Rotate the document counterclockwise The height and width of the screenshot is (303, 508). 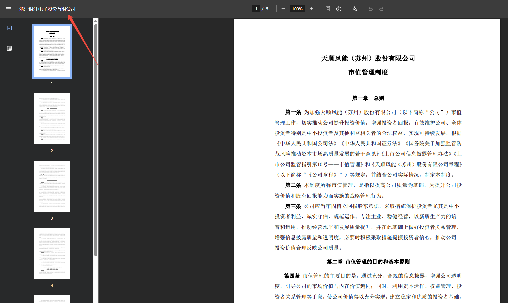tap(339, 9)
